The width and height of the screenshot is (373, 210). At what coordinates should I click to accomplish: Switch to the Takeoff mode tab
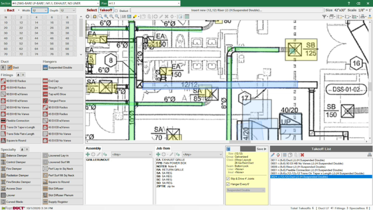(106, 10)
